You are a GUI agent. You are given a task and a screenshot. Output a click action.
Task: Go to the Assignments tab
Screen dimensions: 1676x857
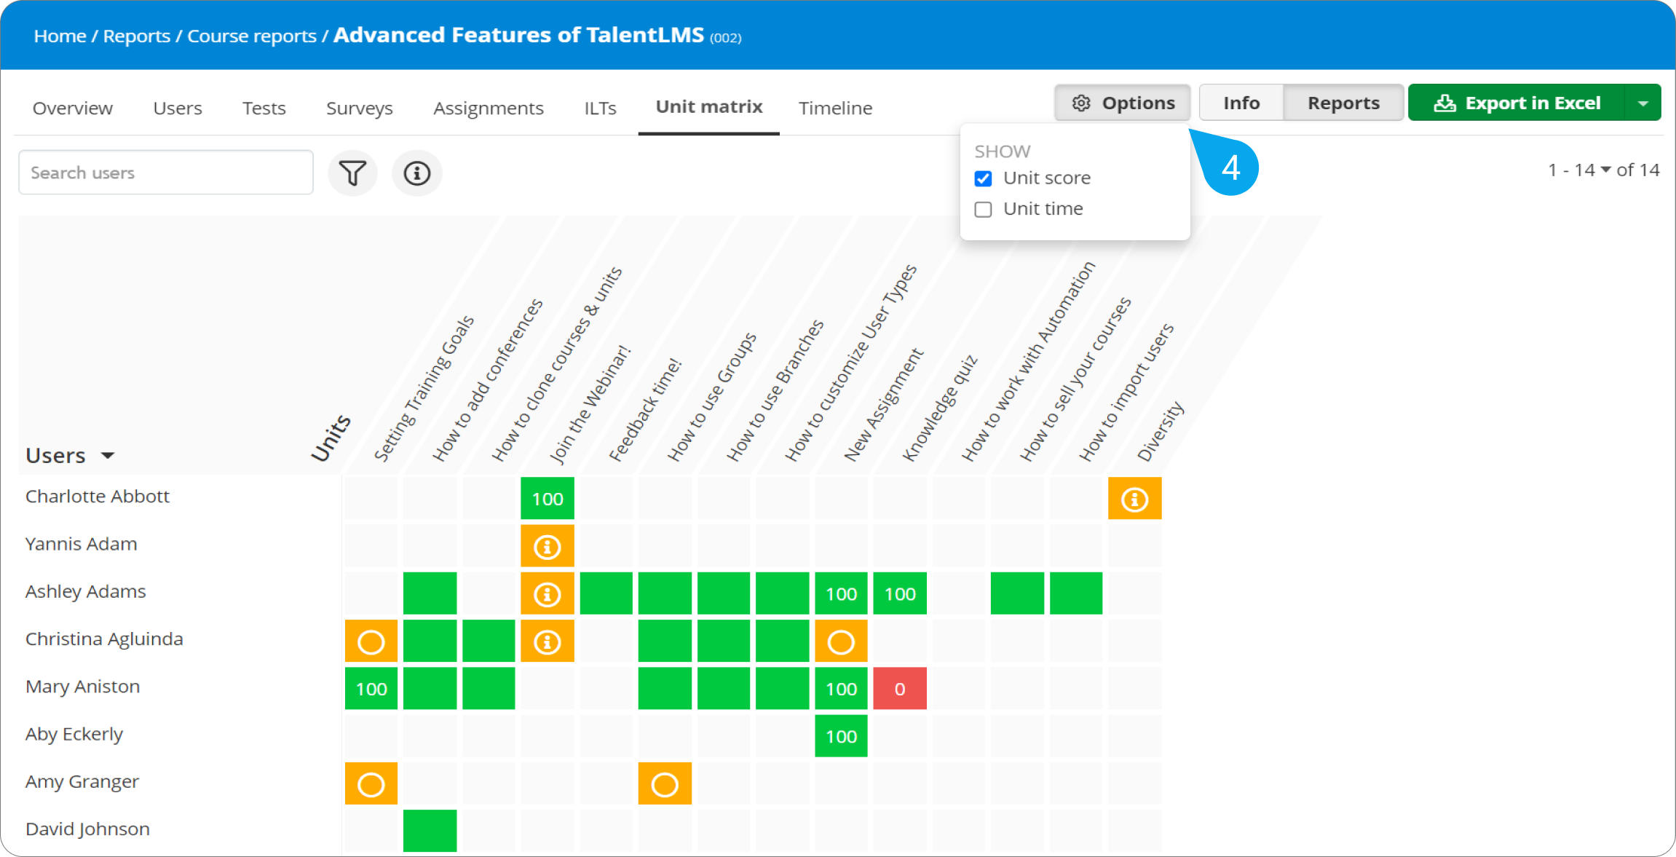point(489,108)
